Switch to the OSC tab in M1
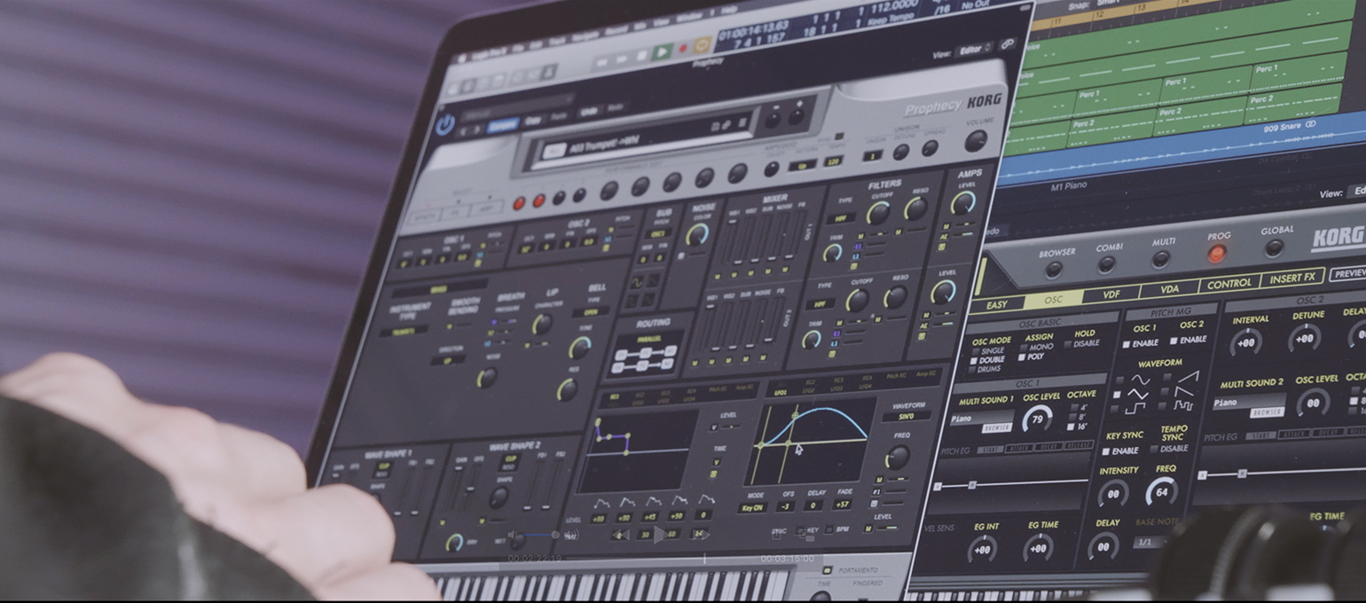 click(x=1052, y=300)
